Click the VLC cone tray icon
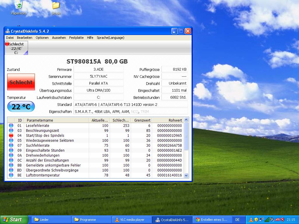The height and width of the screenshot is (224, 299). click(251, 220)
